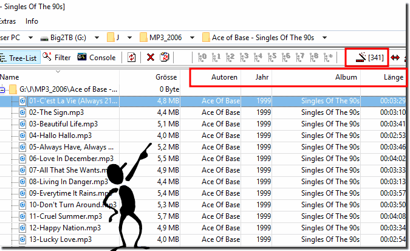The height and width of the screenshot is (251, 410).
Task: Expand tree to level 7 icon
Action: [x=300, y=57]
